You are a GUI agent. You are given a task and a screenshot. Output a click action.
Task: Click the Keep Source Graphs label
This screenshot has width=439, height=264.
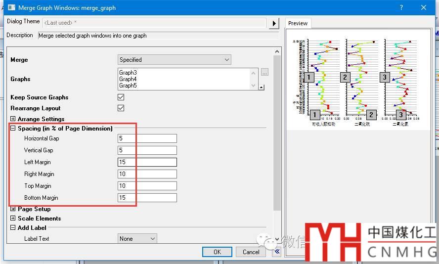click(x=39, y=97)
